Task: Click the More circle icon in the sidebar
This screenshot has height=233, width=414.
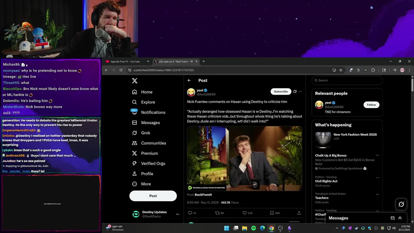Action: click(x=135, y=184)
